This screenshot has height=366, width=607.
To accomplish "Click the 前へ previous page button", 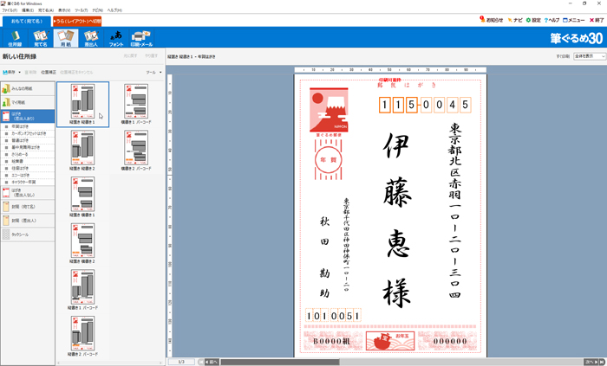I will pos(210,362).
